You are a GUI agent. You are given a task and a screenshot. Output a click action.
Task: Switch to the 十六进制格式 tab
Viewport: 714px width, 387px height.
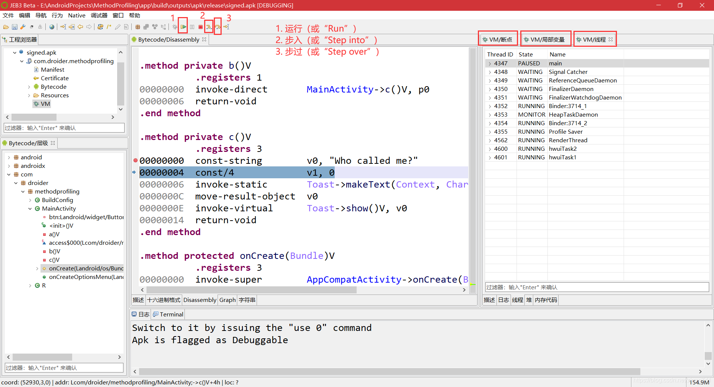coord(164,300)
